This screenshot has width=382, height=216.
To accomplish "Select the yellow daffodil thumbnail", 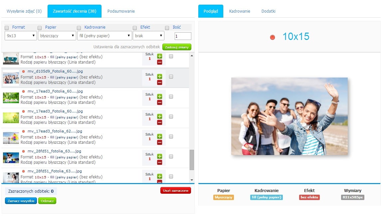I will coord(11,118).
